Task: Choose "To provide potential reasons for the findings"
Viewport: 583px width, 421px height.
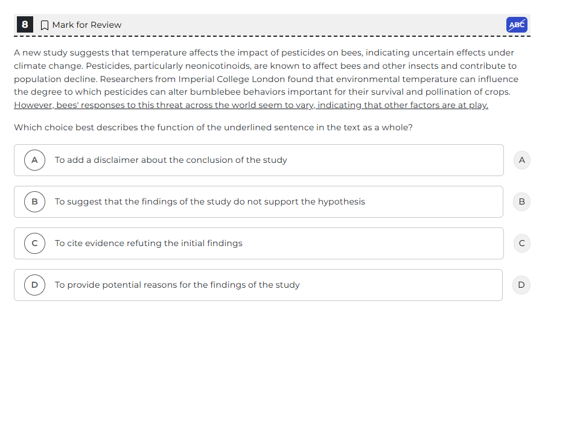Action: pos(177,285)
